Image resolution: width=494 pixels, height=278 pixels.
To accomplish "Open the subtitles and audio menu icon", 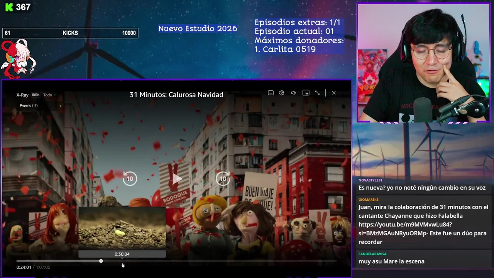I will click(271, 93).
